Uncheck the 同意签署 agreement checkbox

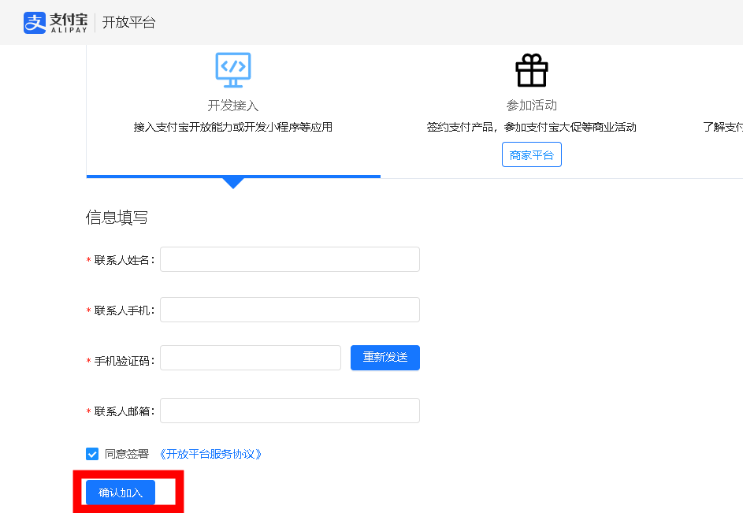[92, 454]
